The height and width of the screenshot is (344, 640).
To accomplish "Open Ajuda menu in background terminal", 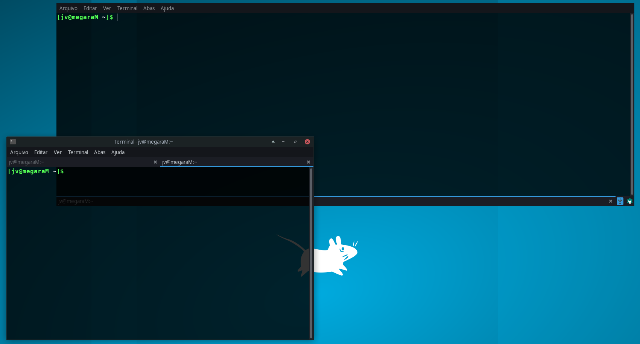I will pos(167,8).
